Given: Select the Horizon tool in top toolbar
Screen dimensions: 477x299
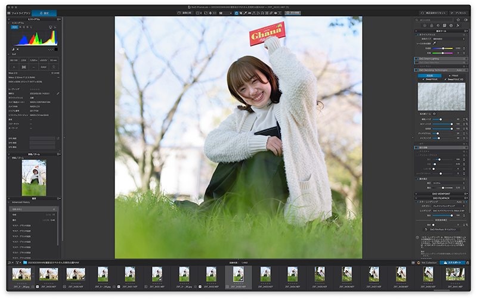Looking at the screenshot, I should click(249, 13).
